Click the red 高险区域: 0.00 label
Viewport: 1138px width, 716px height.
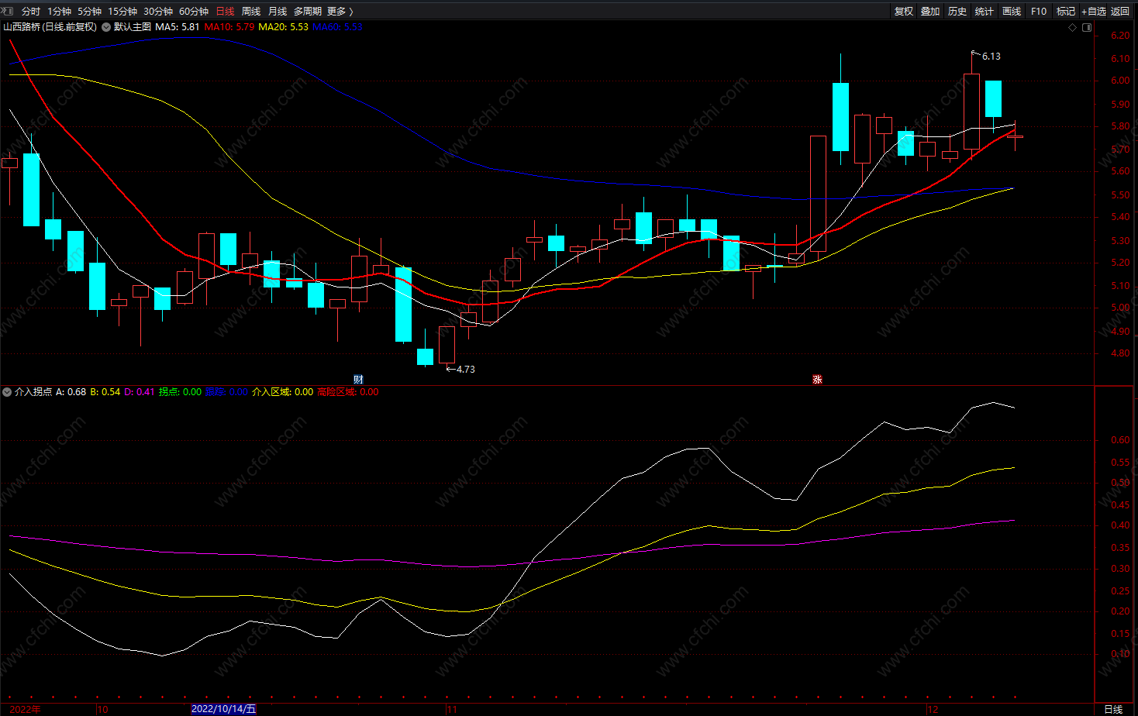click(348, 392)
